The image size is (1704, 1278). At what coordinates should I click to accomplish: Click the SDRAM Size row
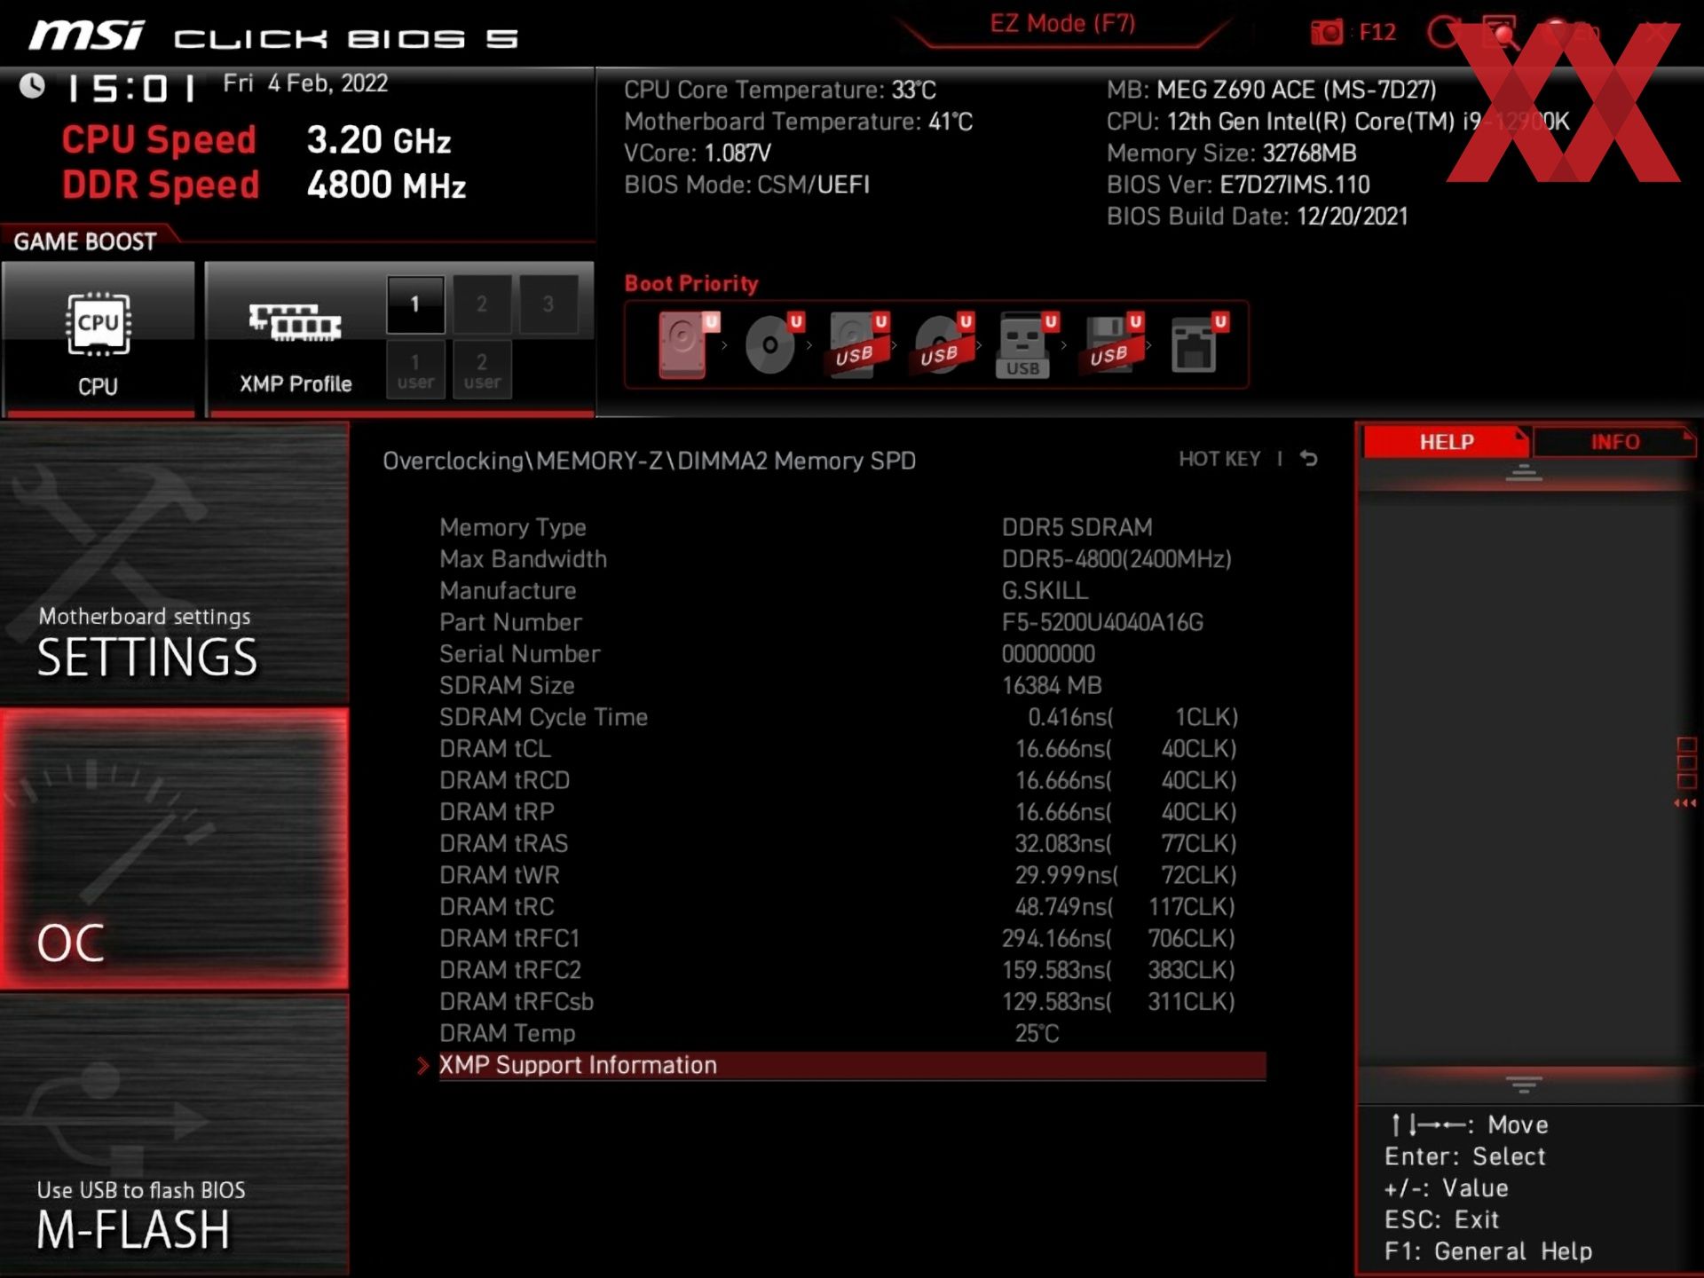852,685
